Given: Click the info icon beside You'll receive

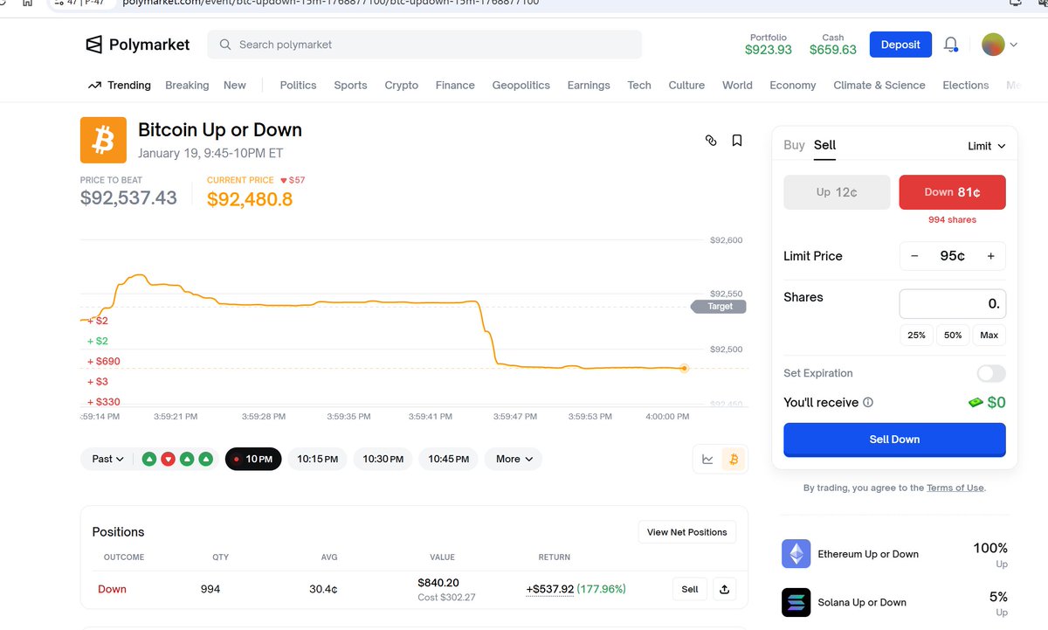Looking at the screenshot, I should click(x=868, y=403).
